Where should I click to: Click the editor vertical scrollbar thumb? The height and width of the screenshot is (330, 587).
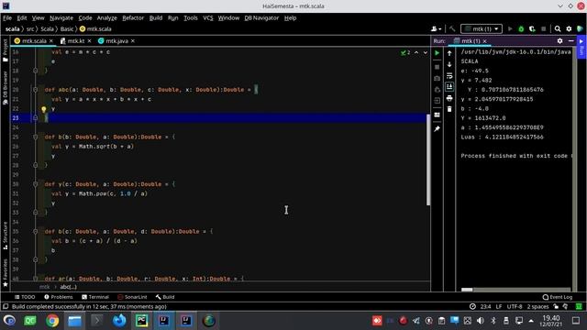428,160
